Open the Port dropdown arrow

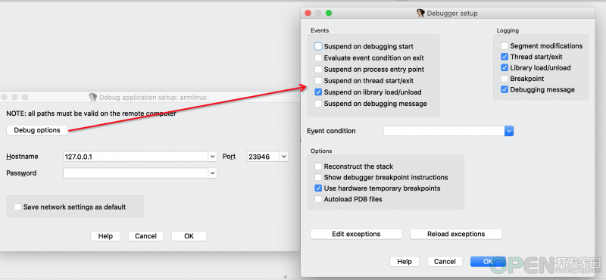tap(284, 157)
